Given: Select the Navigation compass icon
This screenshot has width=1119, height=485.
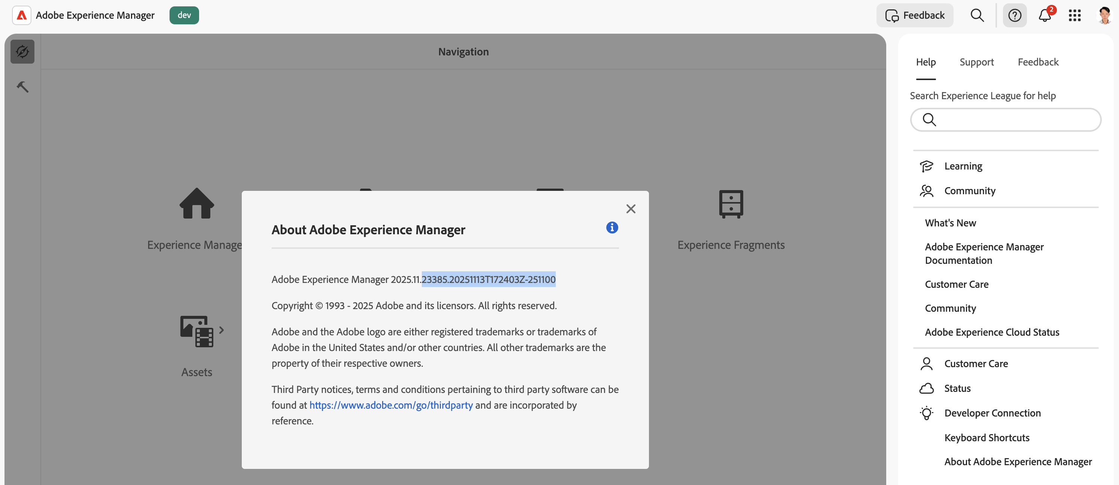Looking at the screenshot, I should (22, 52).
